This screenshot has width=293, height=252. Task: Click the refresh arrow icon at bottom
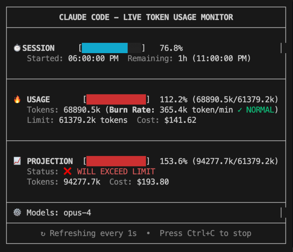[x=43, y=233]
